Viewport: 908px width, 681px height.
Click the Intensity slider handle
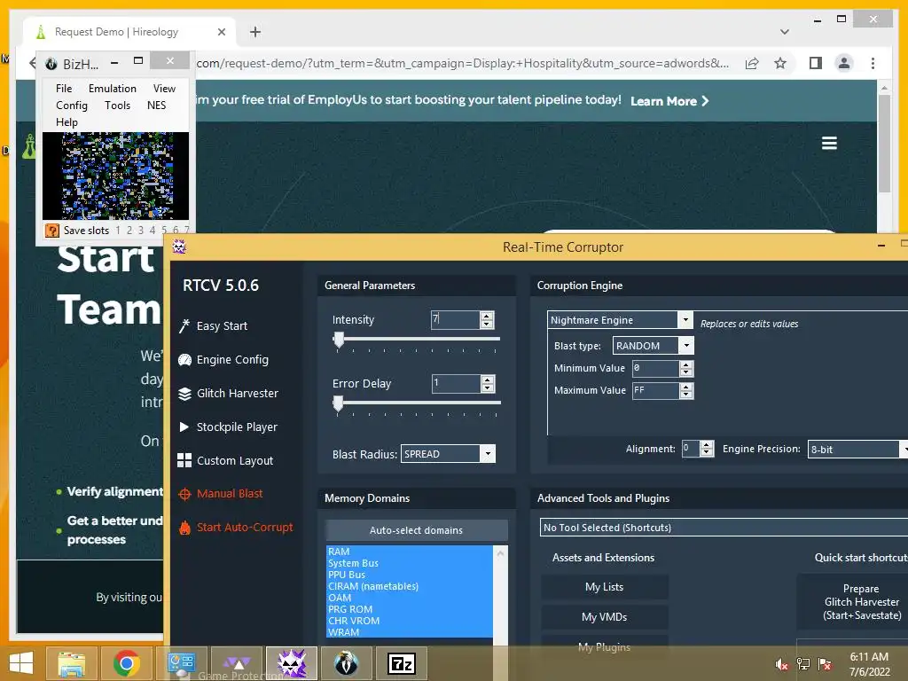pyautogui.click(x=340, y=340)
